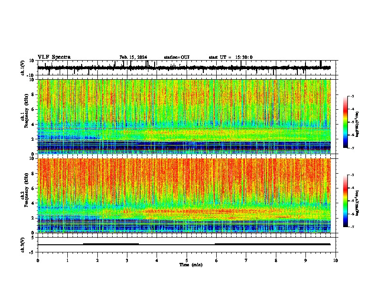The height and width of the screenshot is (292, 378).
Task: Click the "2" tick on the time axis
Action: point(97,261)
